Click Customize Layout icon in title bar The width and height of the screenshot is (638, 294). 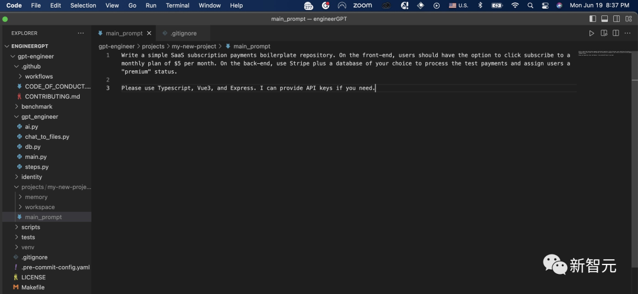628,19
